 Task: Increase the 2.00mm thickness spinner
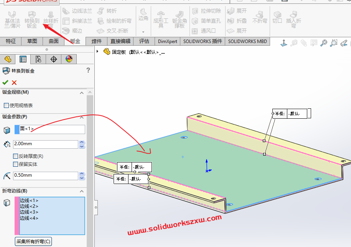click(82, 143)
